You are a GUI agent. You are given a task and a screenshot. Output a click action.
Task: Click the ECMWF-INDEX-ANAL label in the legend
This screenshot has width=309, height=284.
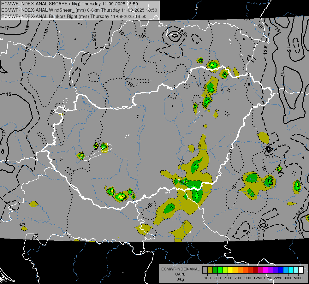(180, 269)
